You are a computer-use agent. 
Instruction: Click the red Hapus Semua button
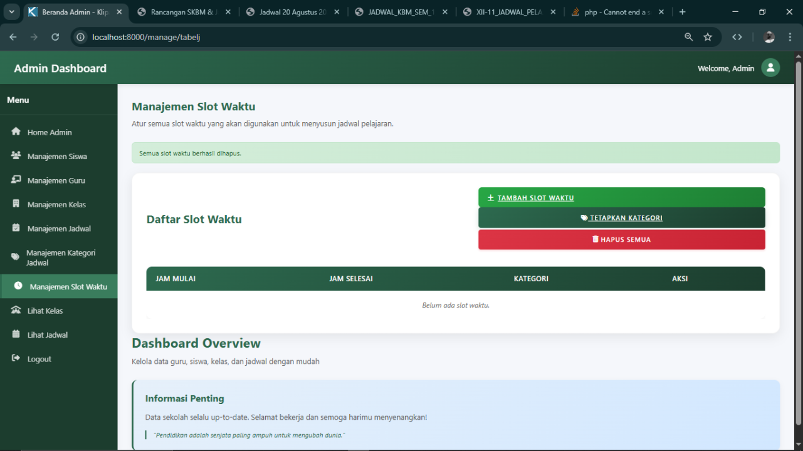621,239
